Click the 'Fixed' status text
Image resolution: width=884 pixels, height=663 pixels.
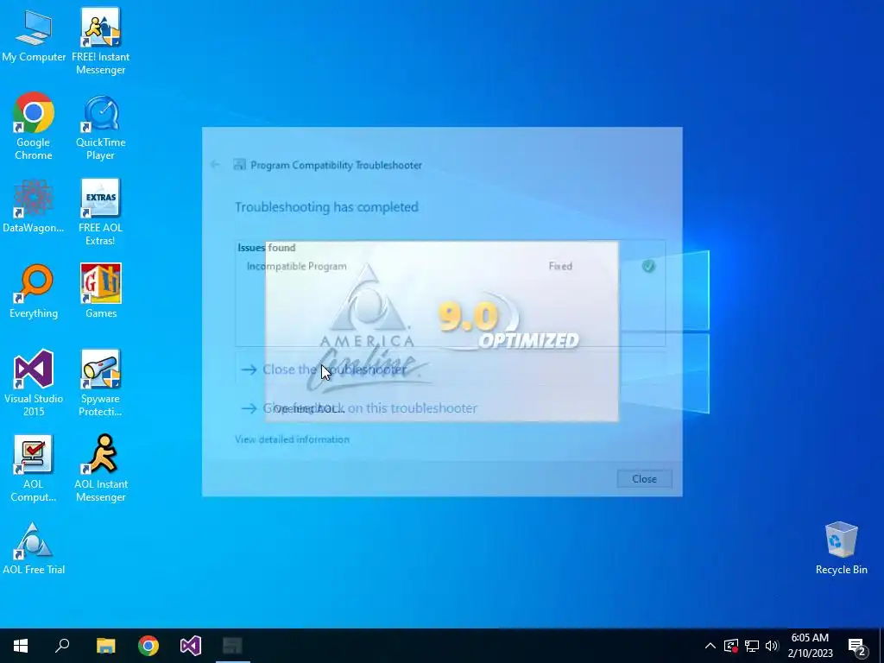[x=560, y=266]
